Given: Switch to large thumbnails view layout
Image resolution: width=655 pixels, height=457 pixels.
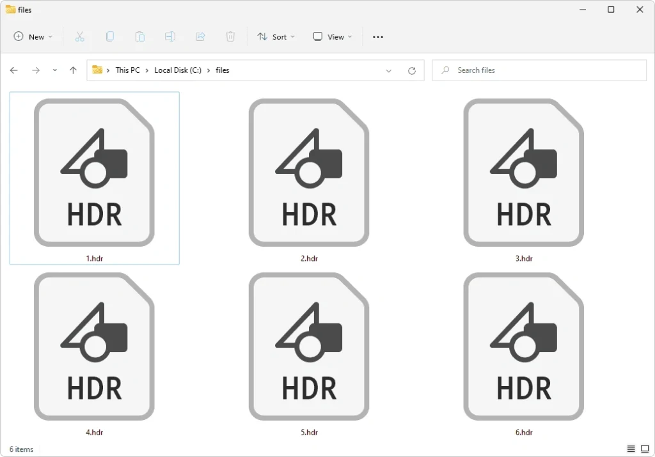Looking at the screenshot, I should [645, 449].
